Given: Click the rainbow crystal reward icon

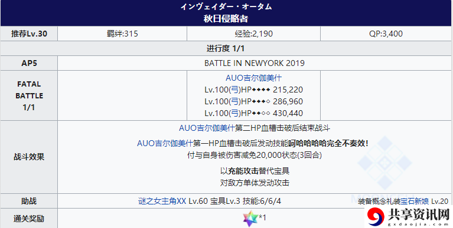Looking at the screenshot, I should point(251,219).
